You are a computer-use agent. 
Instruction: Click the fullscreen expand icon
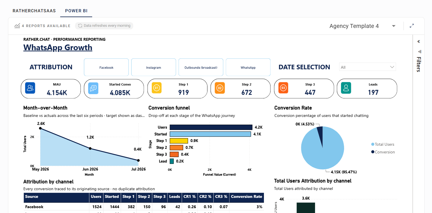(412, 26)
